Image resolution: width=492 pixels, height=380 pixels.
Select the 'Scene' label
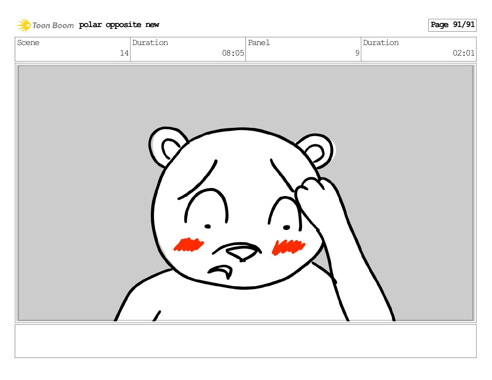28,43
